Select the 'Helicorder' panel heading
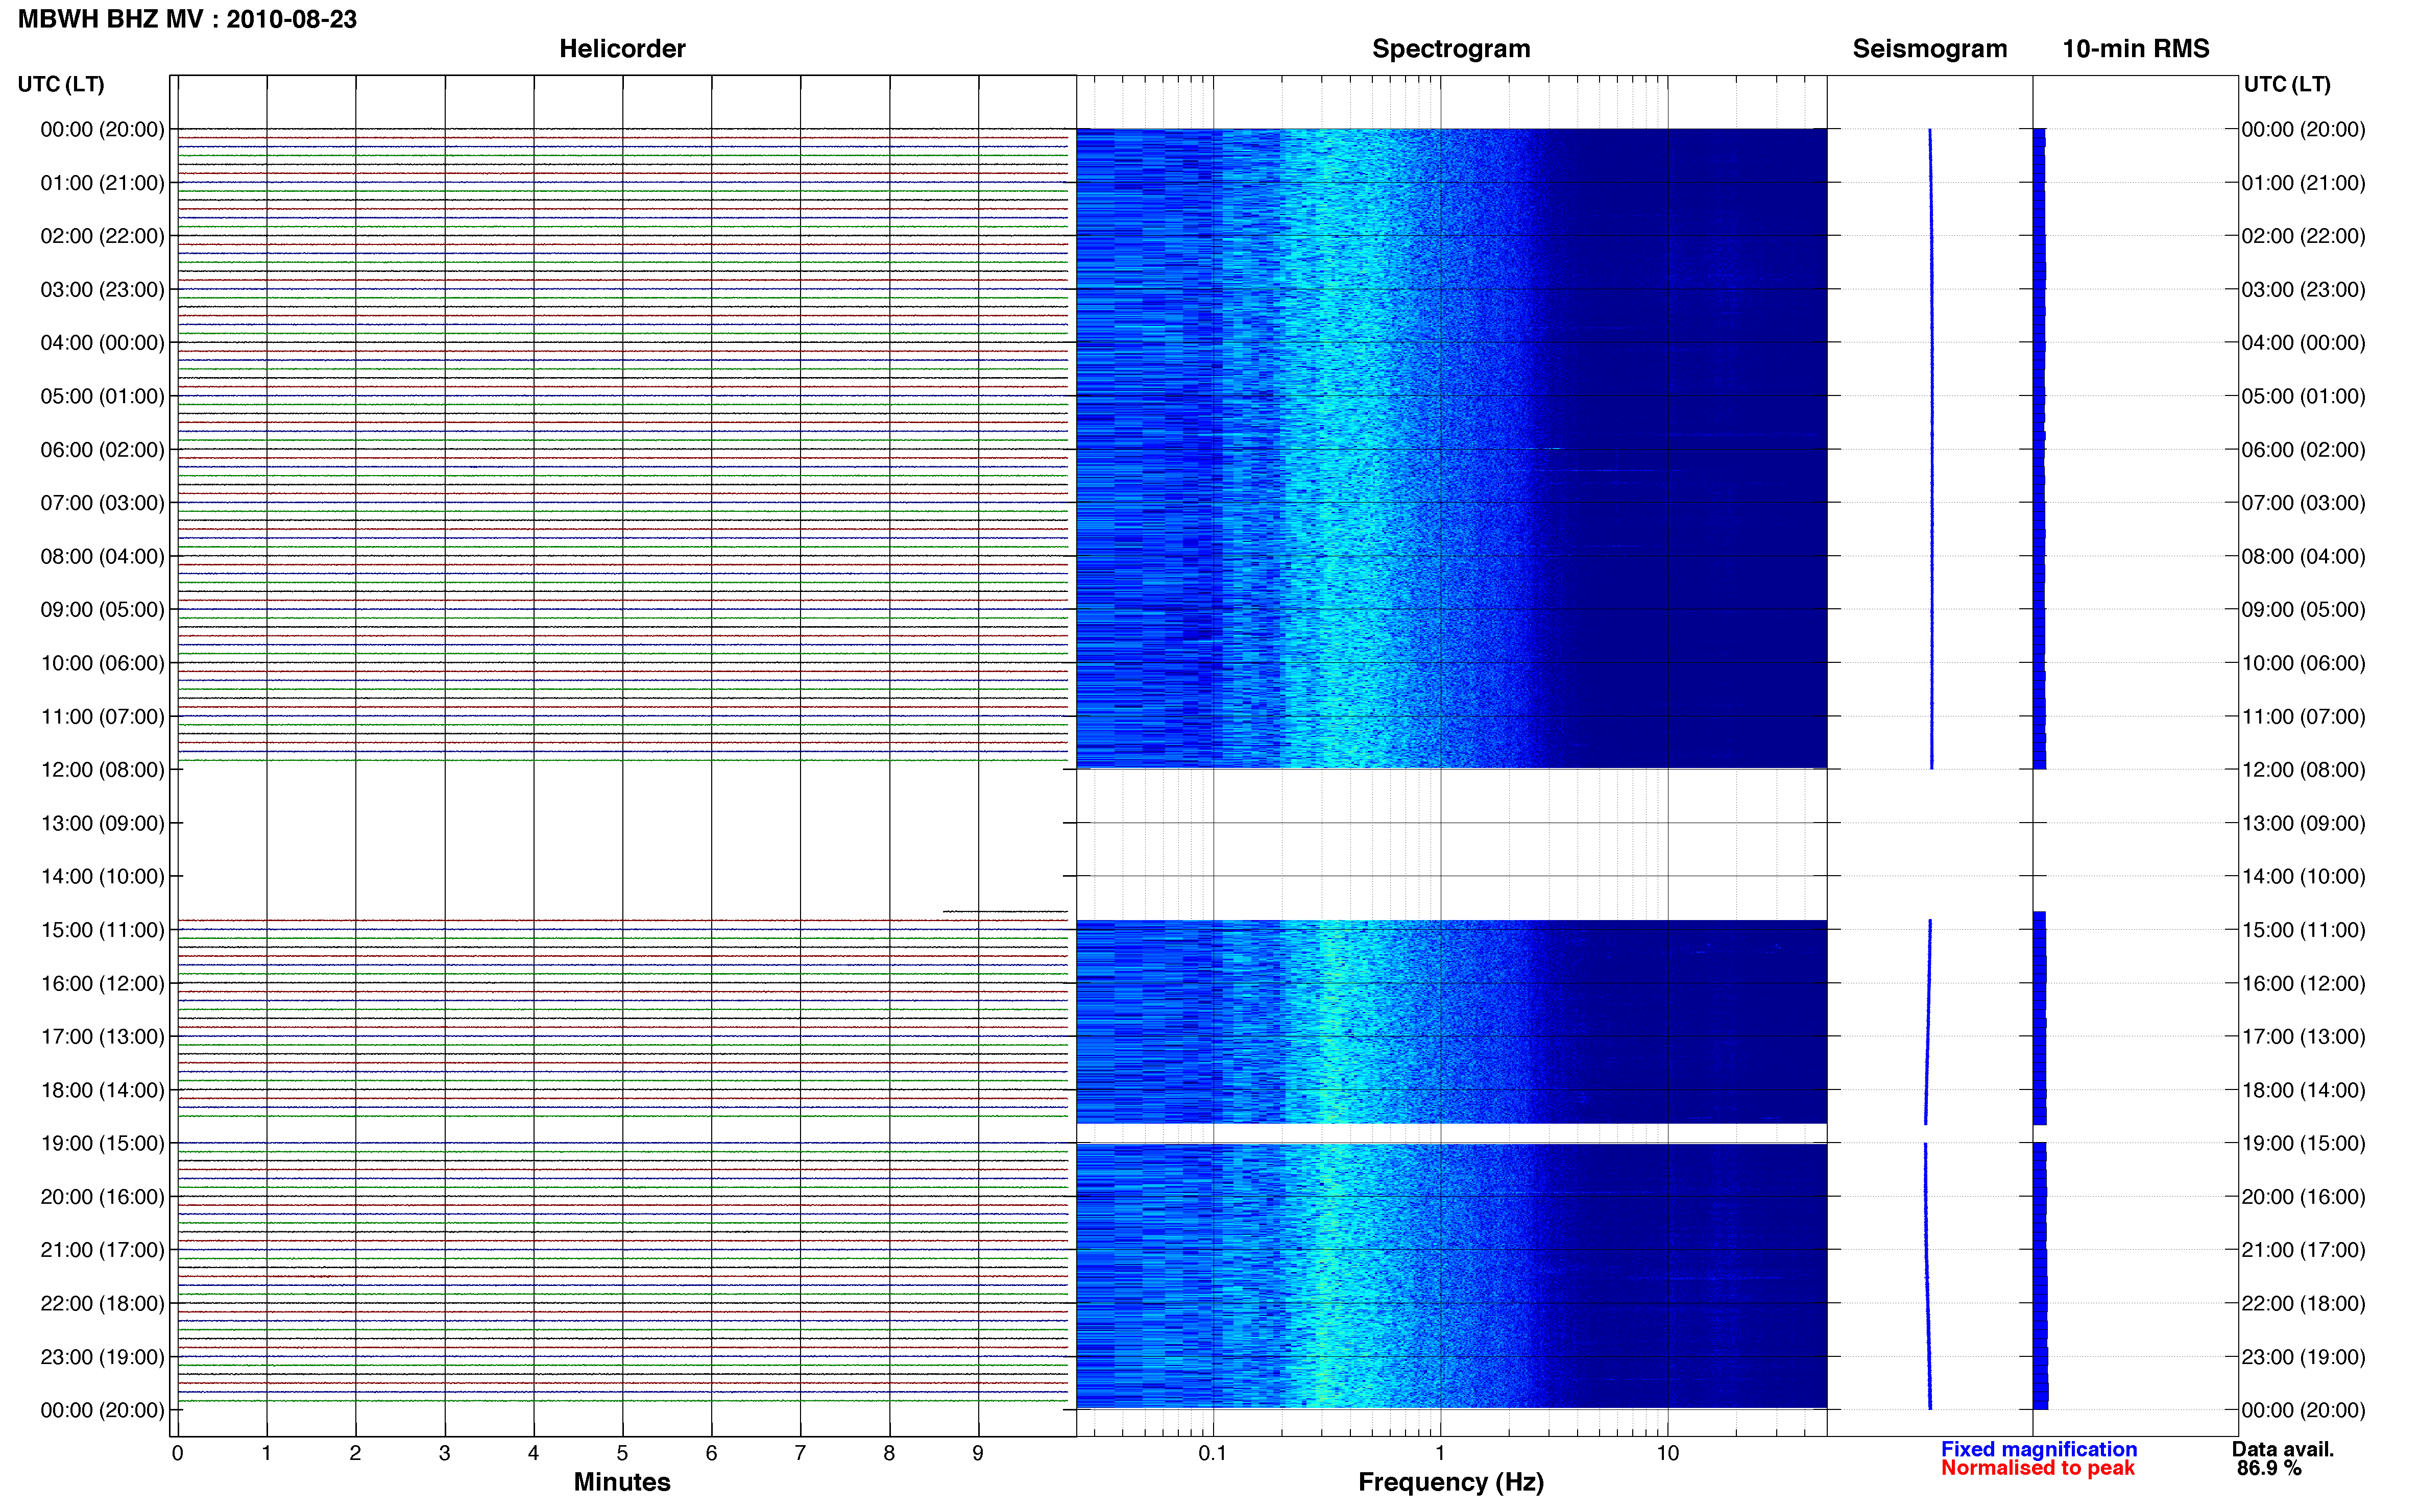The image size is (2420, 1512). [x=621, y=49]
